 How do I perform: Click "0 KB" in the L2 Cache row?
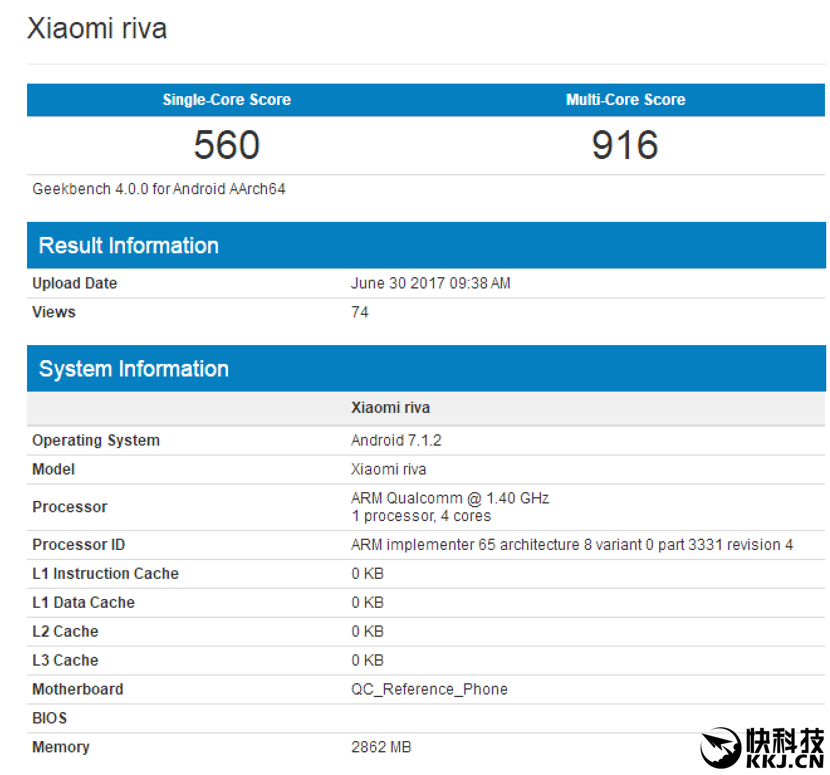tap(368, 631)
